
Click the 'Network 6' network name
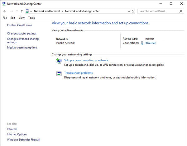pos(62,39)
